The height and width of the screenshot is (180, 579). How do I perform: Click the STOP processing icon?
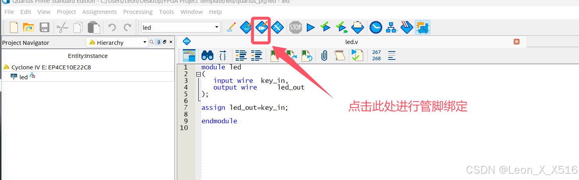pyautogui.click(x=295, y=27)
